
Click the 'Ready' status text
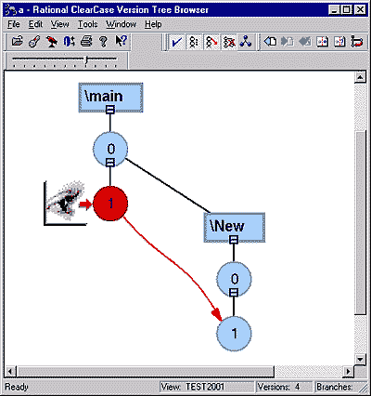pos(17,387)
